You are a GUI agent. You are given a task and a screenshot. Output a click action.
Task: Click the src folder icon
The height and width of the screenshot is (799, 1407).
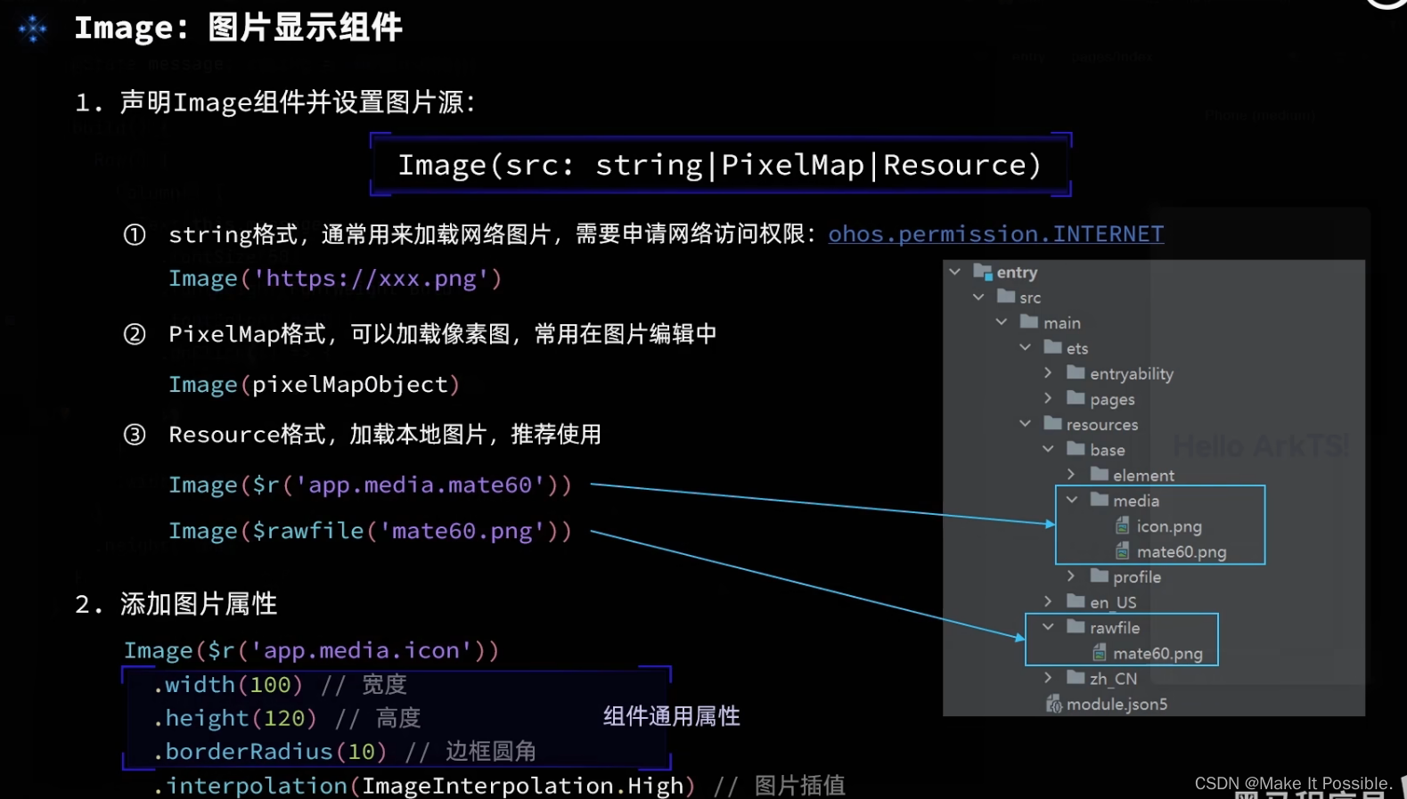click(x=1006, y=297)
